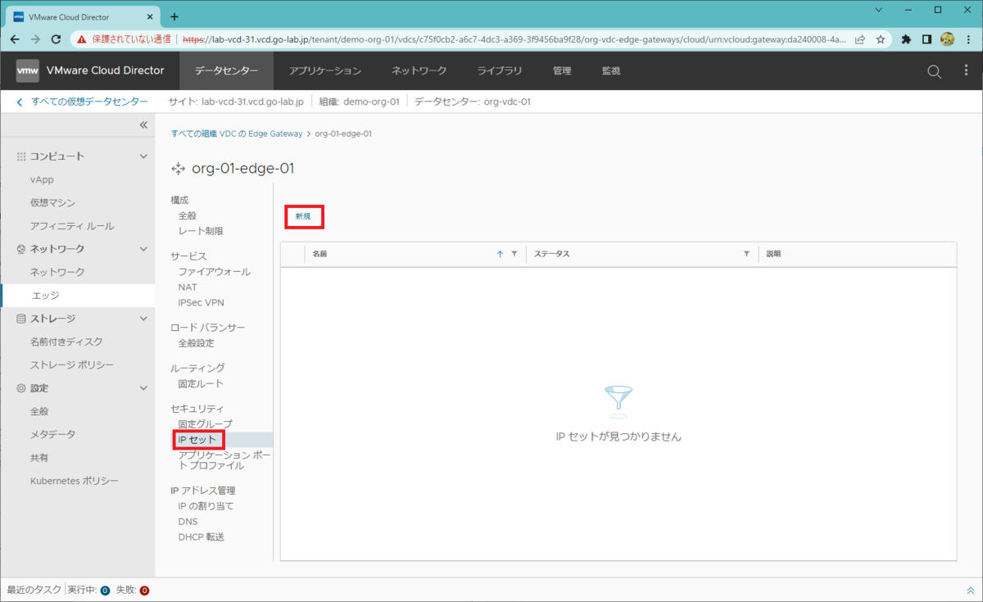Click the org-01-edge-01 gateway icon
983x602 pixels.
tap(178, 169)
